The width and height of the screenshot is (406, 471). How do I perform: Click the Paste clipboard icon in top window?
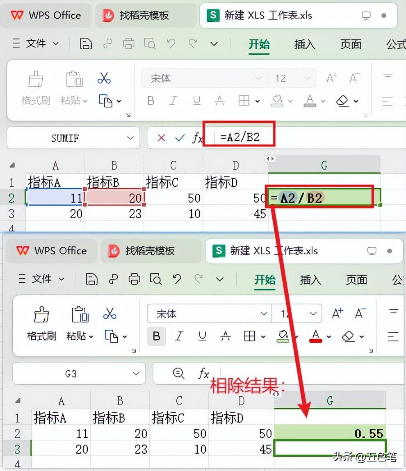[74, 79]
